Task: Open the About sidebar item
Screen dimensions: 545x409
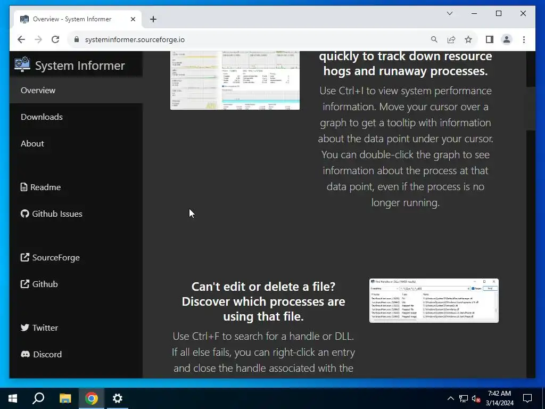Action: click(76, 143)
